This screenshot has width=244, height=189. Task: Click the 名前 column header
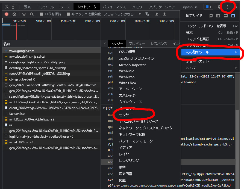click(52, 44)
